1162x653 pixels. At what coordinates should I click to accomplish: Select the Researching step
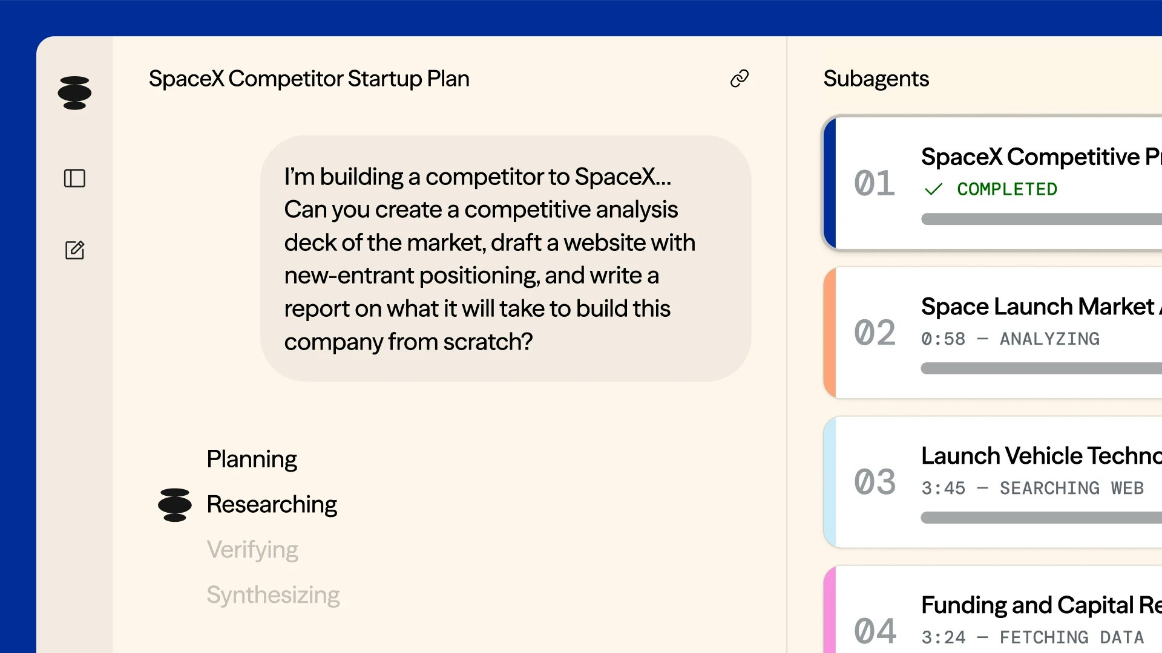coord(272,505)
